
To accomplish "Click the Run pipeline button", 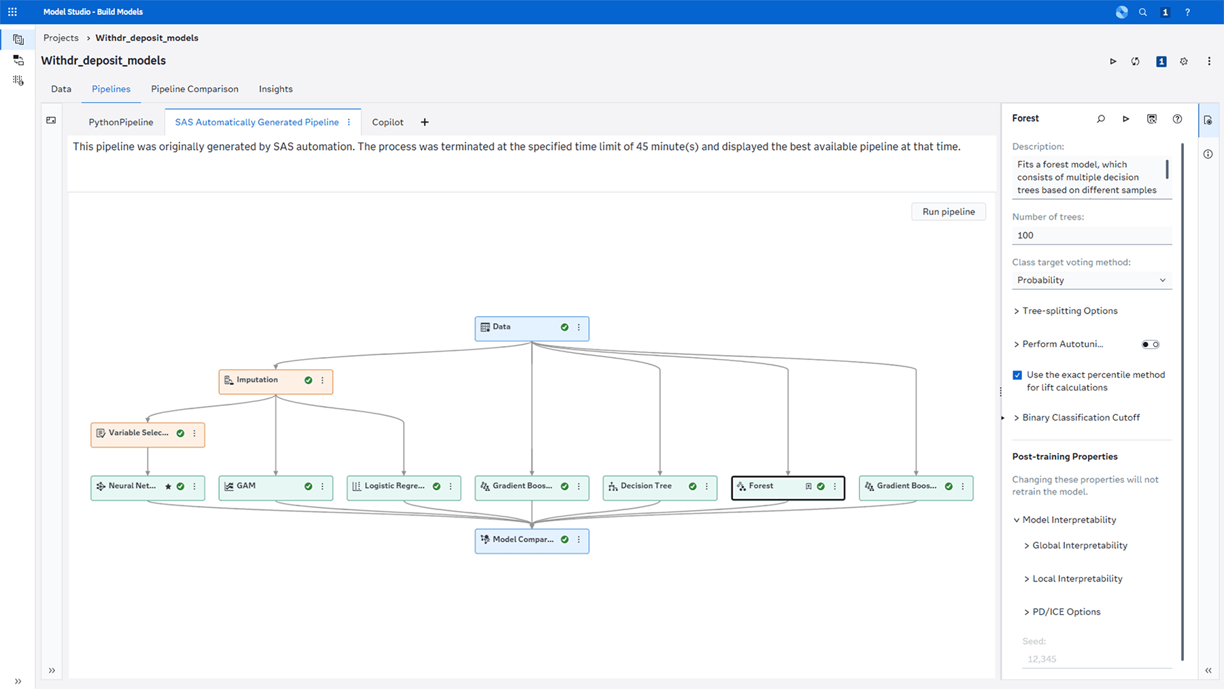I will tap(948, 212).
